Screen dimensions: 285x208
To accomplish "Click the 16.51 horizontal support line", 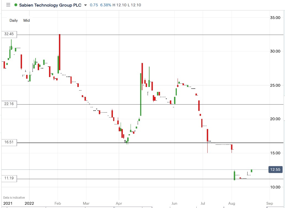I will pyautogui.click(x=165, y=143).
